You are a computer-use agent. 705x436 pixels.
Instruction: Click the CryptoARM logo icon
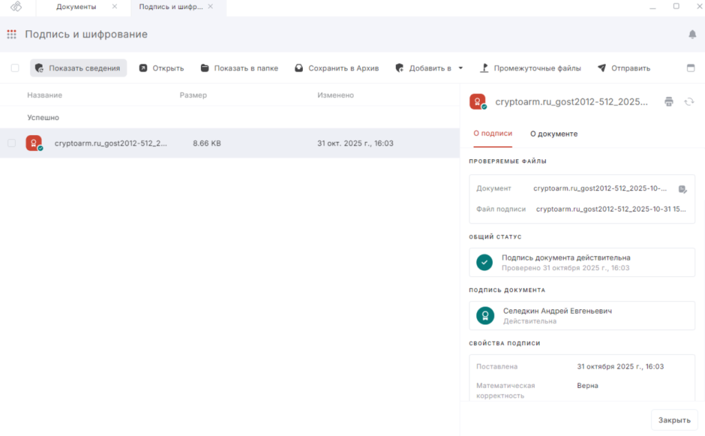[x=16, y=7]
